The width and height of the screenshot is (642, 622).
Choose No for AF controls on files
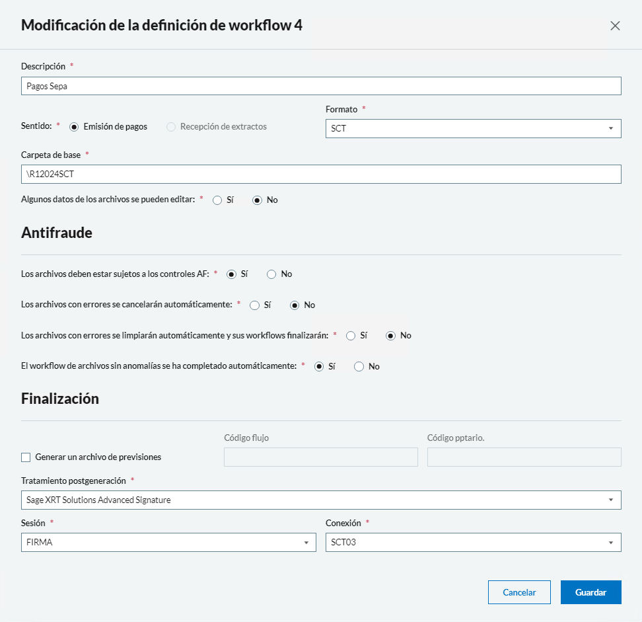tap(271, 274)
